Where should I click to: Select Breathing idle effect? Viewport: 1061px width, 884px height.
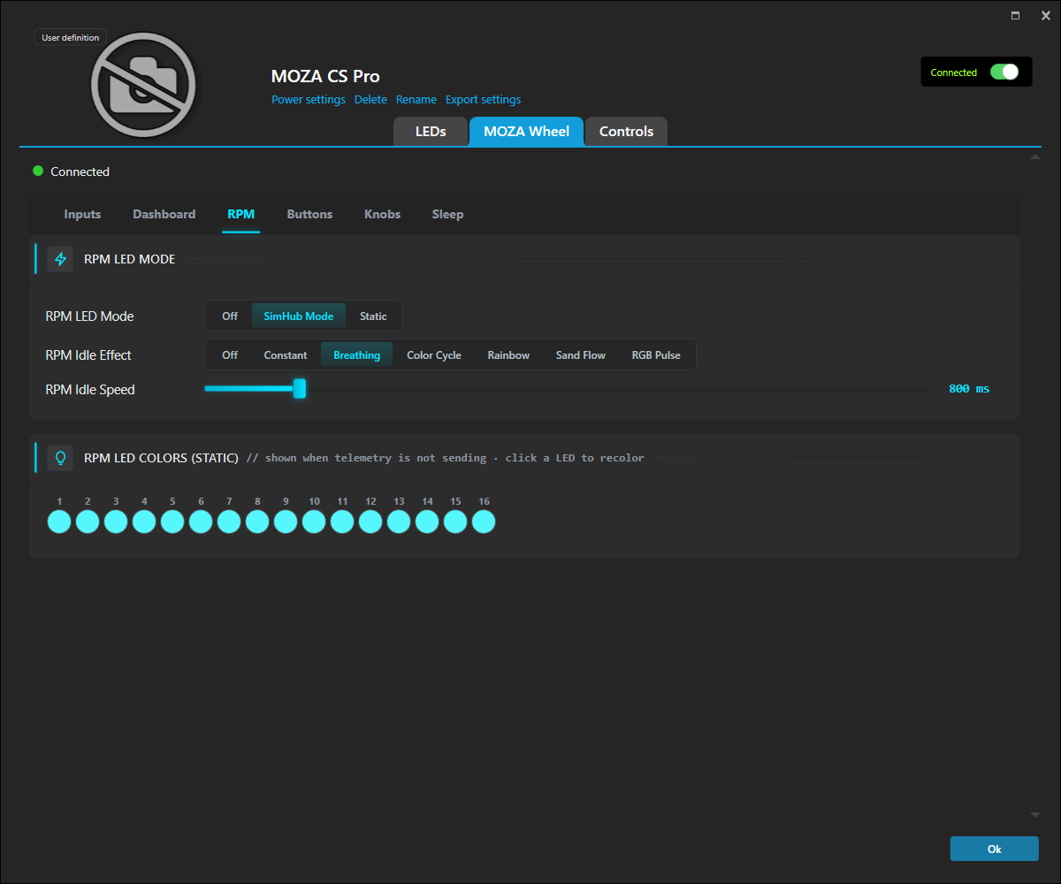[x=357, y=355]
